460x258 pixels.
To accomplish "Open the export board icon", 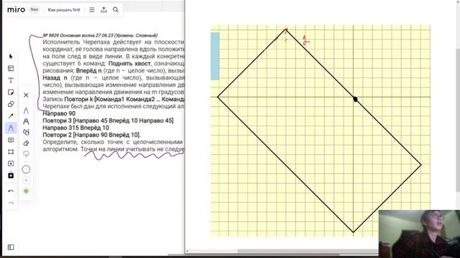I will (103, 9).
